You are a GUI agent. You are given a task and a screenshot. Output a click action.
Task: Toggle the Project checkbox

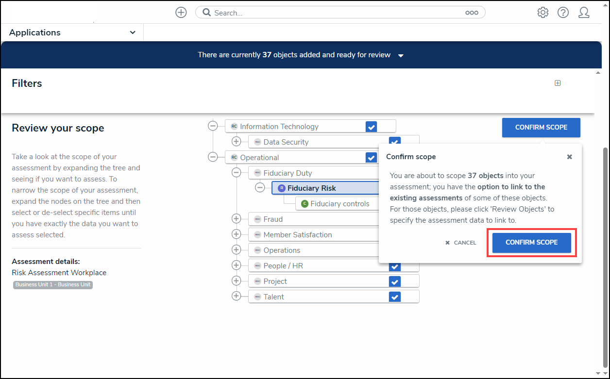pos(394,281)
